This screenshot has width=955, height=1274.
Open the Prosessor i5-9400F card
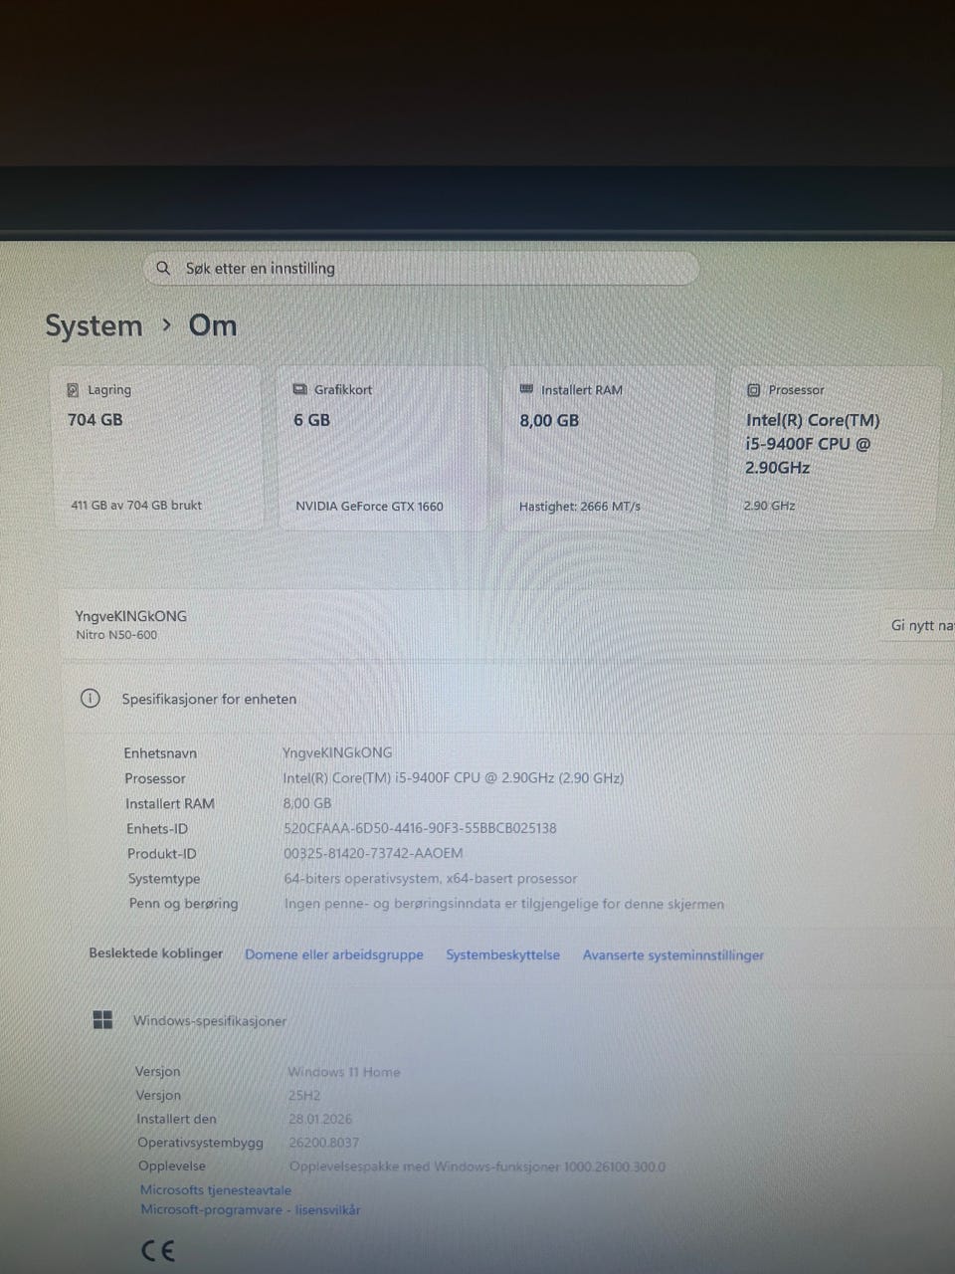pos(835,448)
